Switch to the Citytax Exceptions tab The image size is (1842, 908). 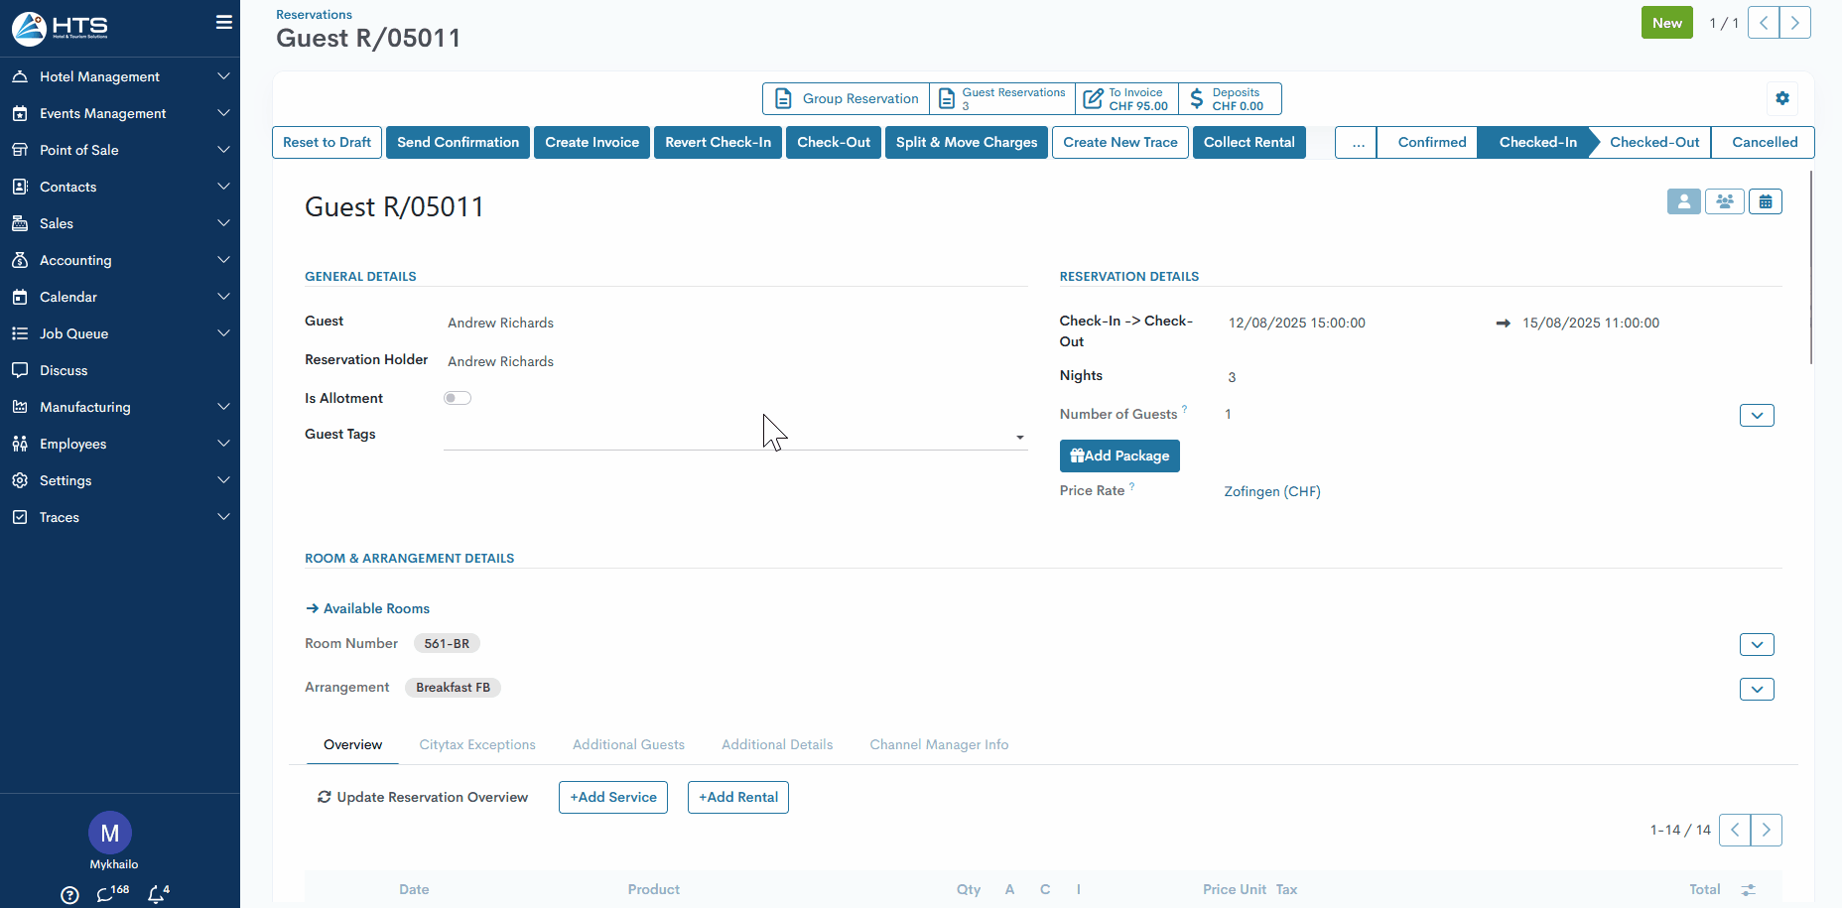tap(476, 745)
